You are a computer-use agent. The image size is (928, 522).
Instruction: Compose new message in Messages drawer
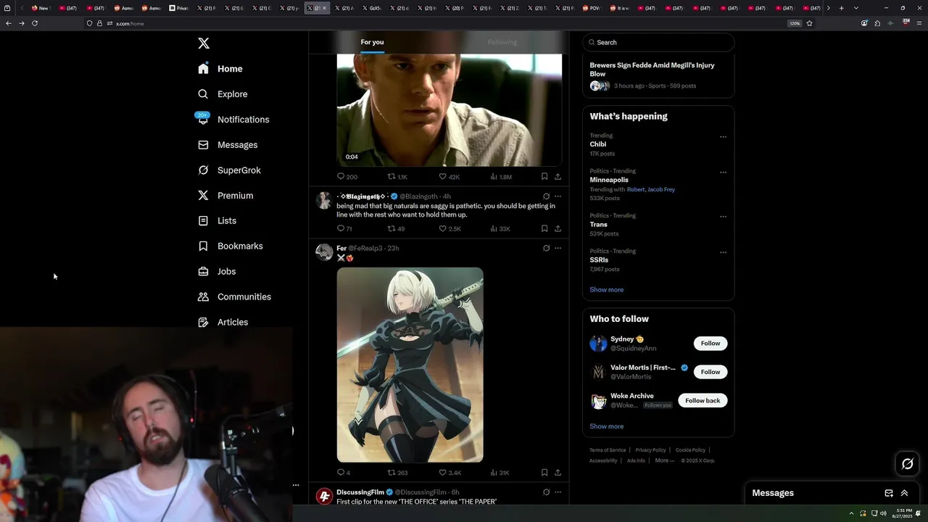click(889, 493)
